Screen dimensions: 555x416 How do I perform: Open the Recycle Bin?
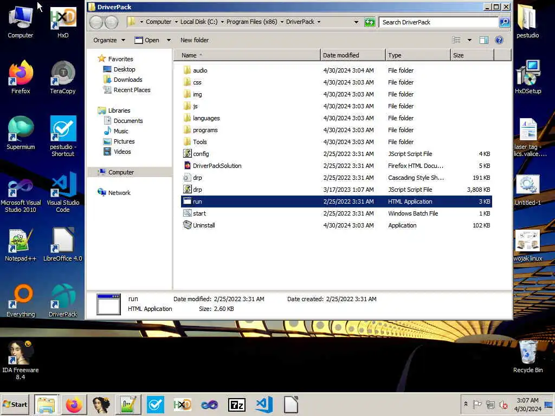[x=528, y=356]
